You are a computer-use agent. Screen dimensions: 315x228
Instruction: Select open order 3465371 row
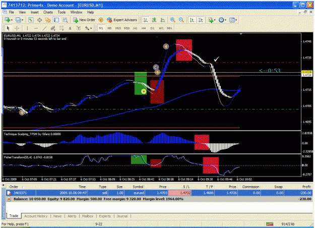coord(159,193)
